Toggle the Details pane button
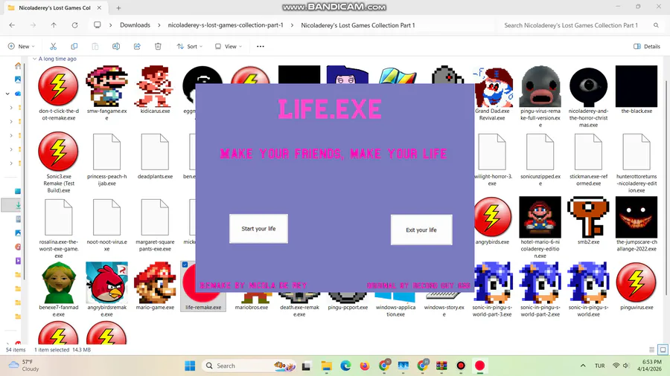The image size is (670, 376). (647, 46)
